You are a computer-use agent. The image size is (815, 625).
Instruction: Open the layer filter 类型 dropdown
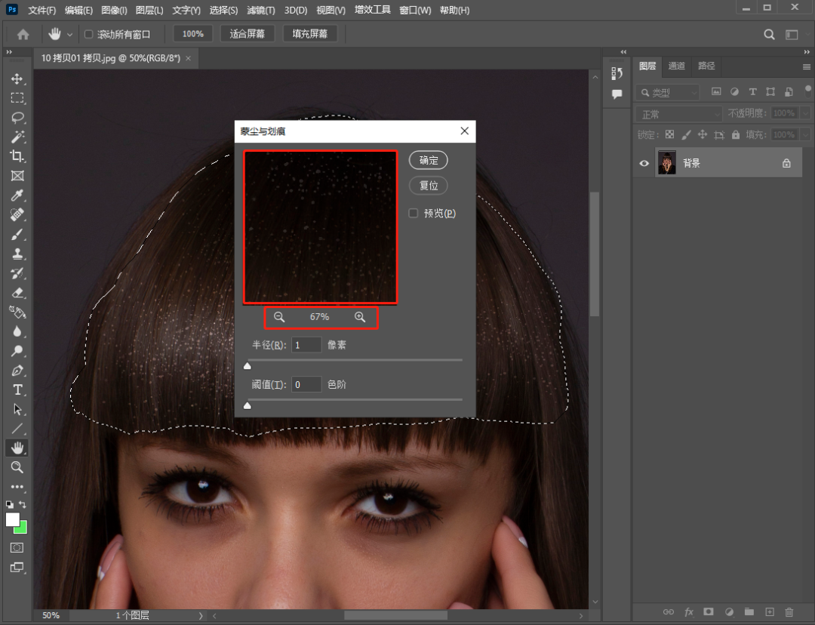669,92
